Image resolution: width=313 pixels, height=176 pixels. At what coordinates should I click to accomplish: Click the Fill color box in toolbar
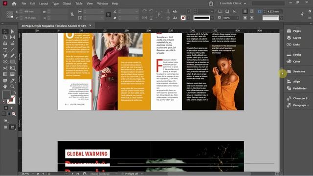point(6,95)
